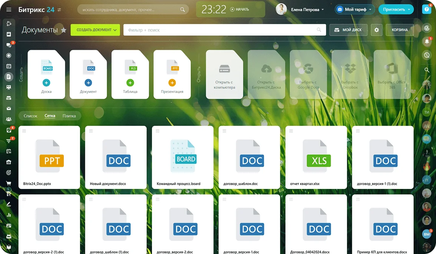Open the отчет квартал.xlsx file thumbnail
The height and width of the screenshot is (254, 436).
pos(316,157)
